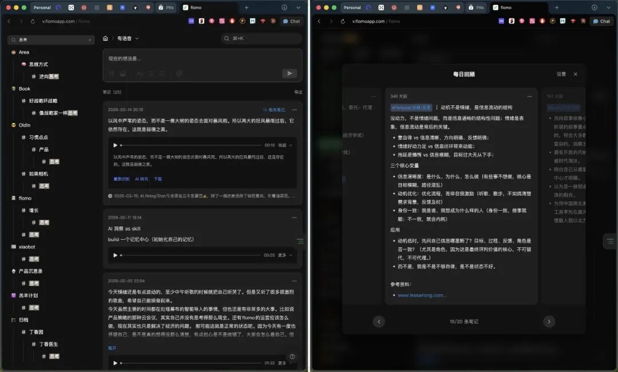Play the 01:32 voice note audio
Viewport: 618px width, 372px height.
coord(115,363)
